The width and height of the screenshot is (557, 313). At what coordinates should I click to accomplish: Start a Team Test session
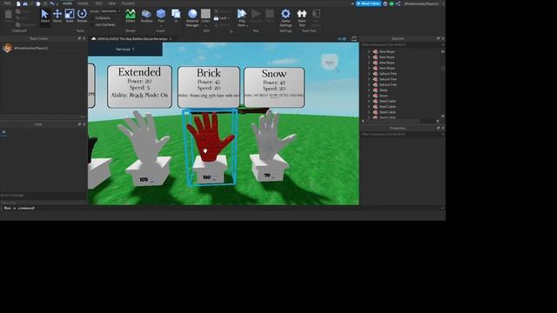(x=302, y=17)
